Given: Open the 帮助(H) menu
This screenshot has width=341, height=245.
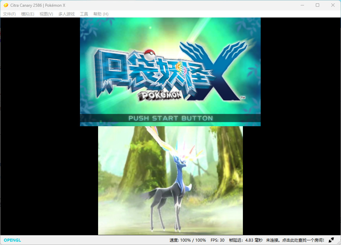Looking at the screenshot, I should coord(101,14).
